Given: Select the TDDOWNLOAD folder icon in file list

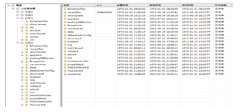Looking at the screenshot, I should click(65, 67).
